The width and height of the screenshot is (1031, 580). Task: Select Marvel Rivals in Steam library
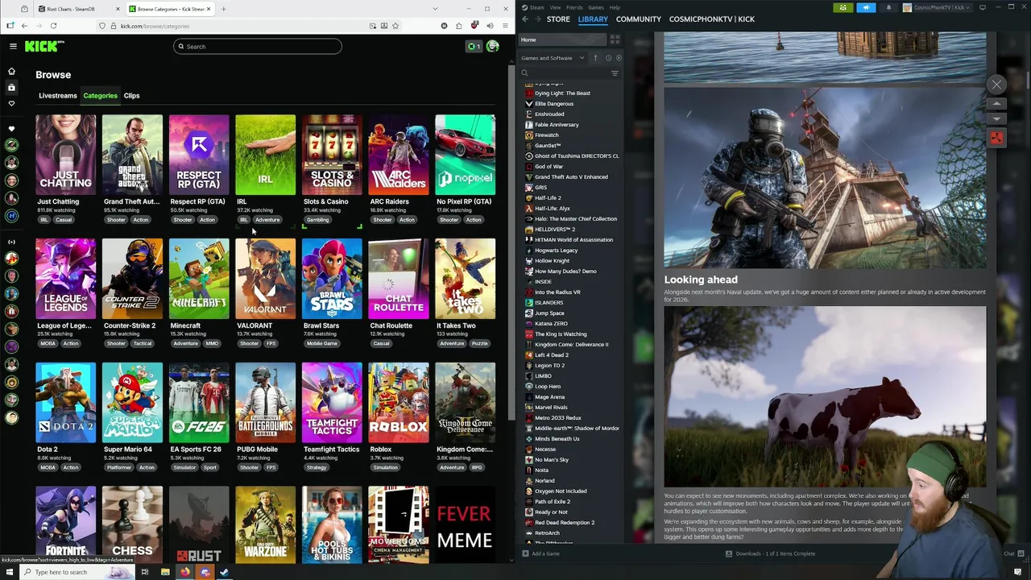(x=551, y=408)
